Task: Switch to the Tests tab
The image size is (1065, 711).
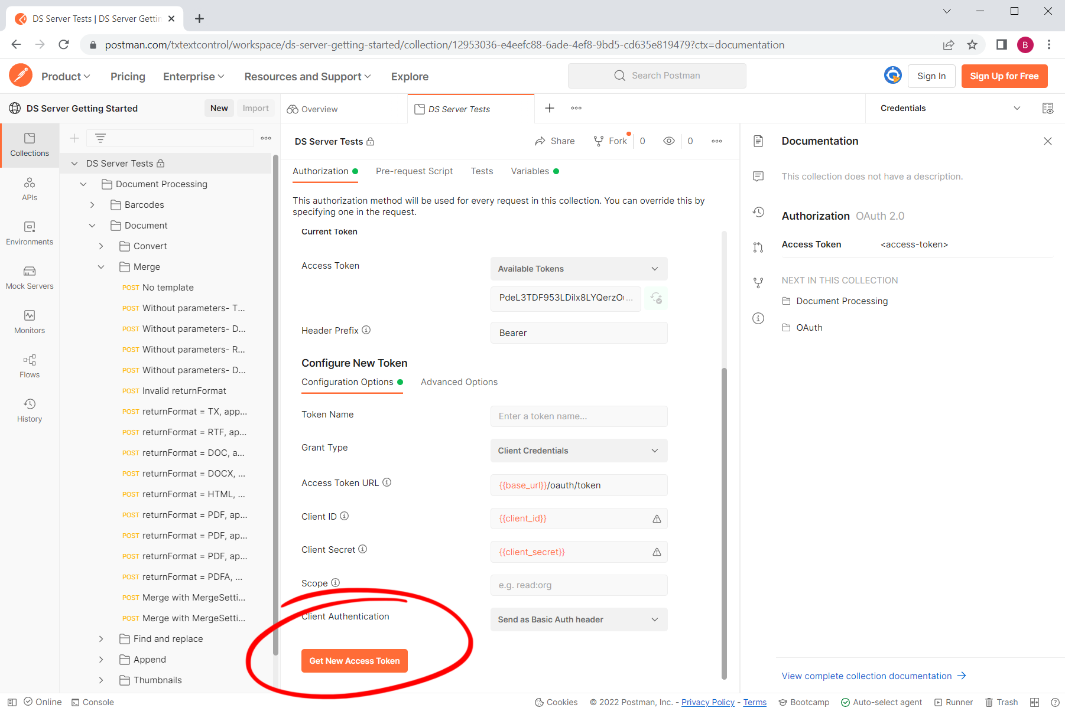Action: tap(482, 171)
